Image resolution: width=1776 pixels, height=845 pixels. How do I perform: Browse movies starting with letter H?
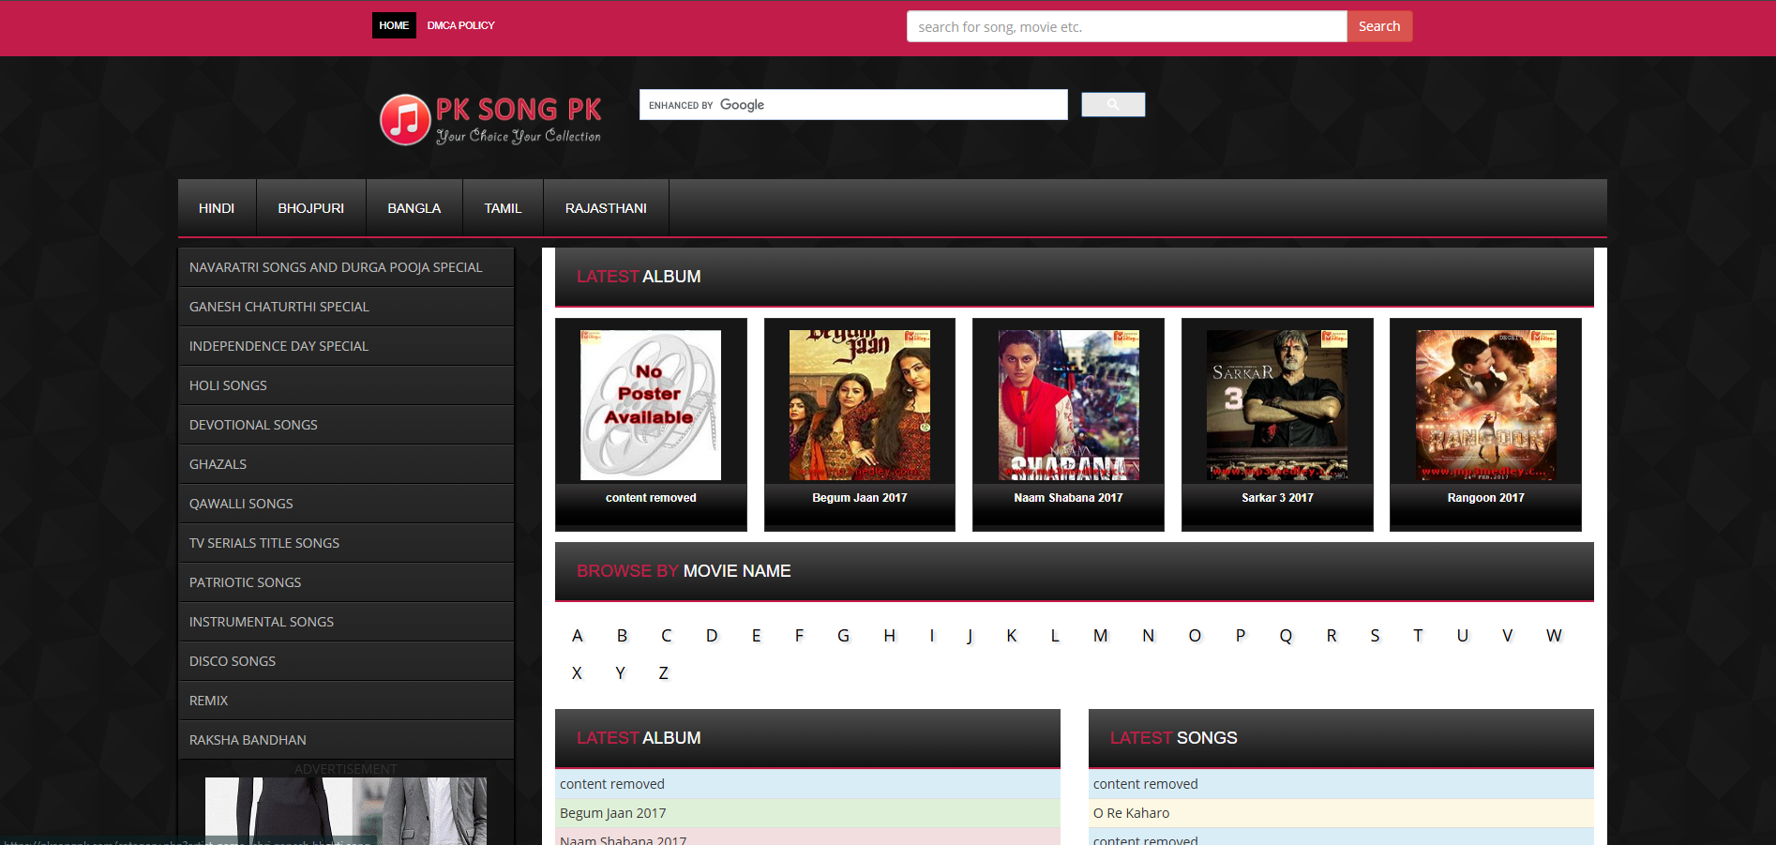(889, 636)
